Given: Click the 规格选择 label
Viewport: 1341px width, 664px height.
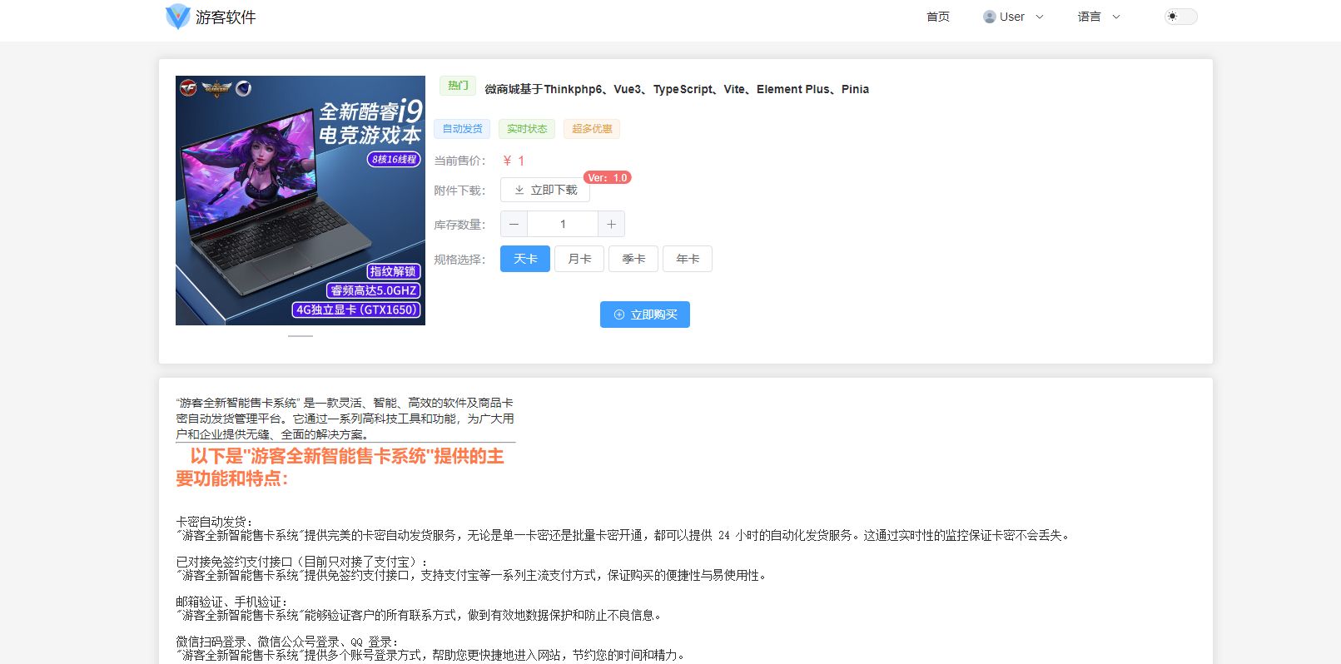Looking at the screenshot, I should point(459,260).
